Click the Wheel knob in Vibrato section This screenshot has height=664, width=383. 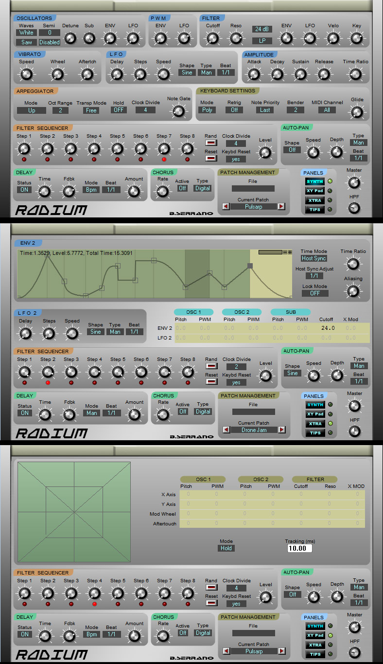[58, 74]
